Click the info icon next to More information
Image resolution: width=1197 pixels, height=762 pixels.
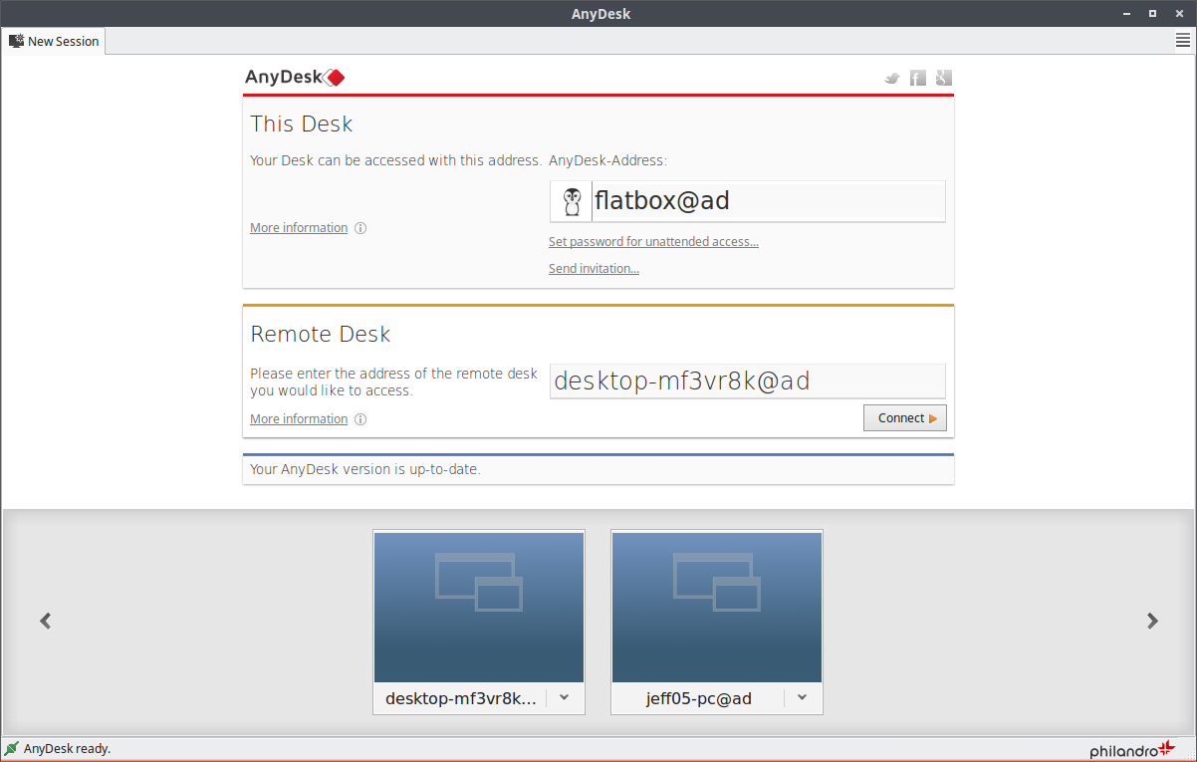[359, 227]
